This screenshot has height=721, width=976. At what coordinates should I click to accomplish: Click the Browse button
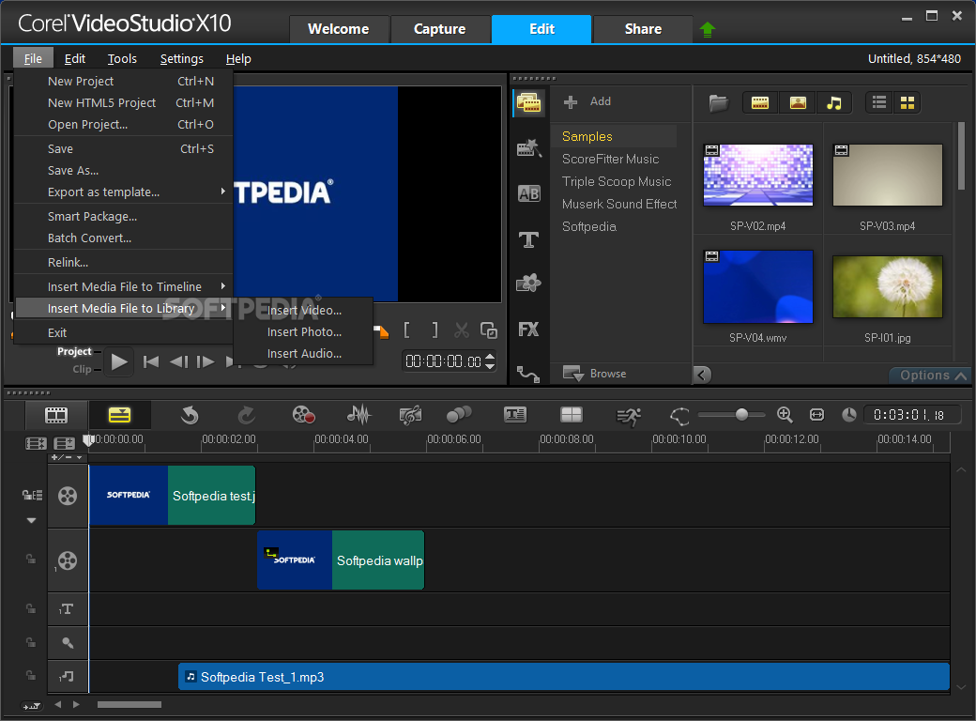594,374
